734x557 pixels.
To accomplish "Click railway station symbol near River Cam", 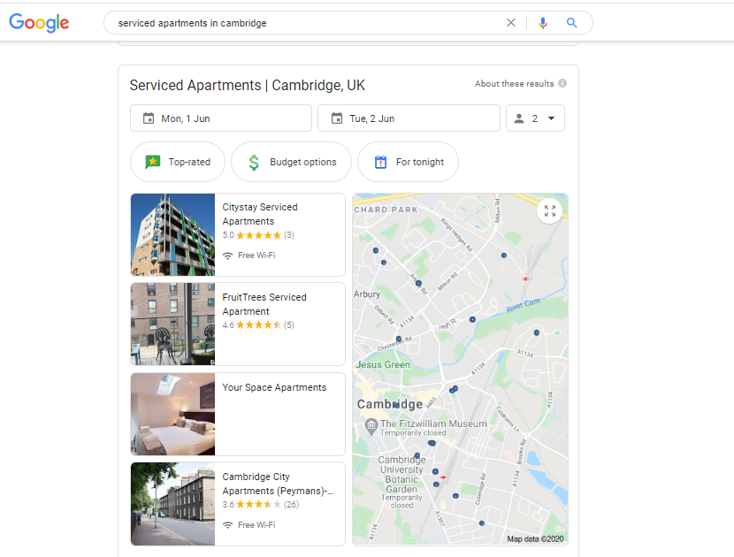I will 525,278.
